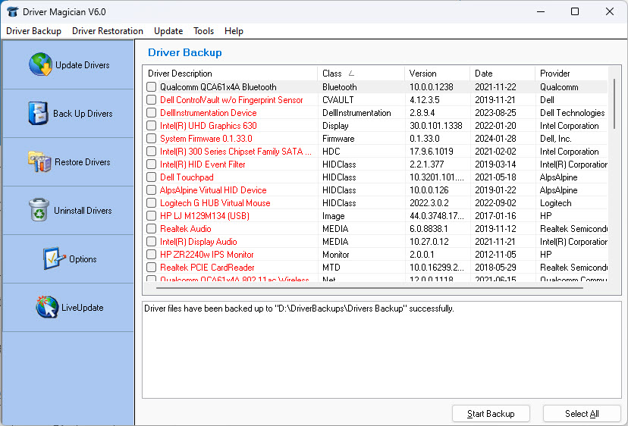Click the Options checkmark icon
The width and height of the screenshot is (628, 426).
point(54,258)
